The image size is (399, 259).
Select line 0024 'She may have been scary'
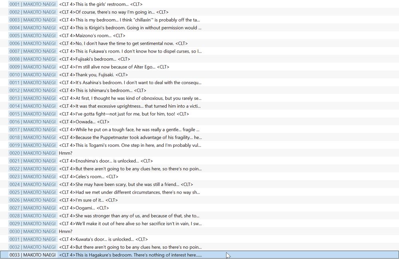[199, 184]
